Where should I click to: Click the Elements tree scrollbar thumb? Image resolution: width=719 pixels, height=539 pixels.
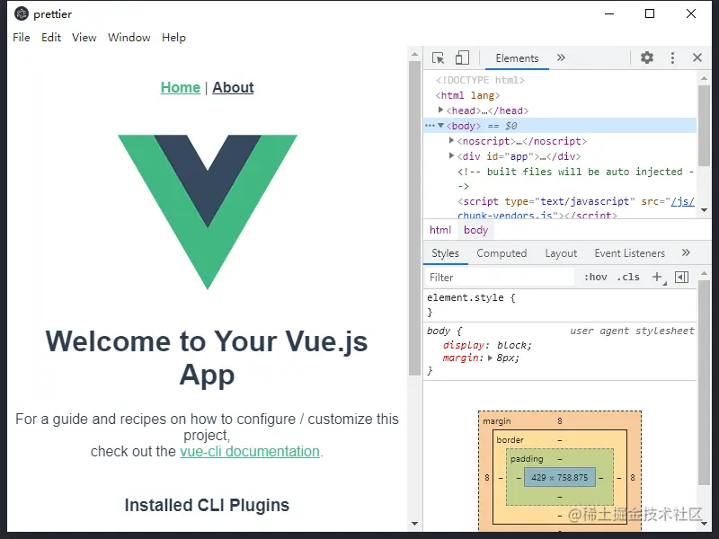(x=704, y=125)
